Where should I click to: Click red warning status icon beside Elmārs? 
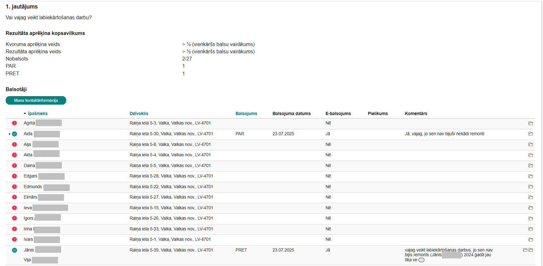(x=15, y=197)
